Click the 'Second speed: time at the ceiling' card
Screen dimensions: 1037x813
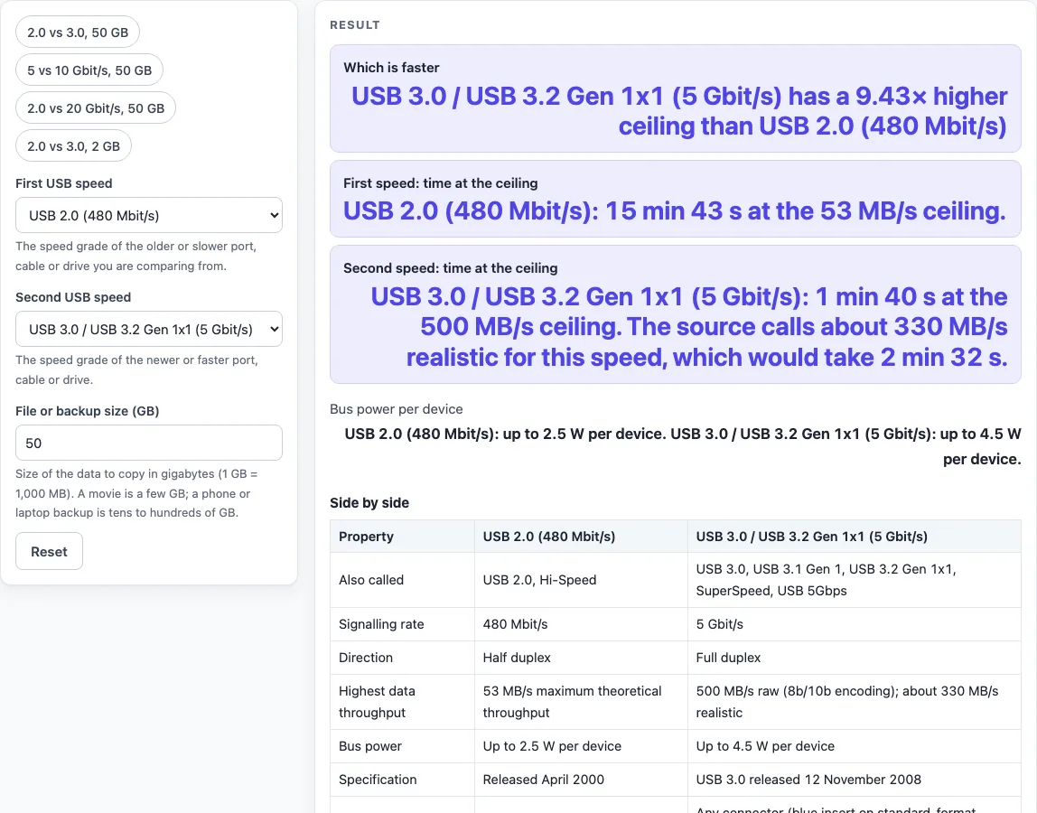click(676, 314)
